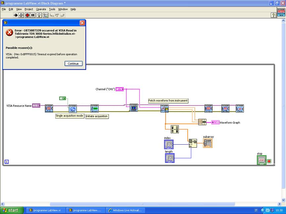Open the Windows start button
286x214 pixels.
coord(12,210)
